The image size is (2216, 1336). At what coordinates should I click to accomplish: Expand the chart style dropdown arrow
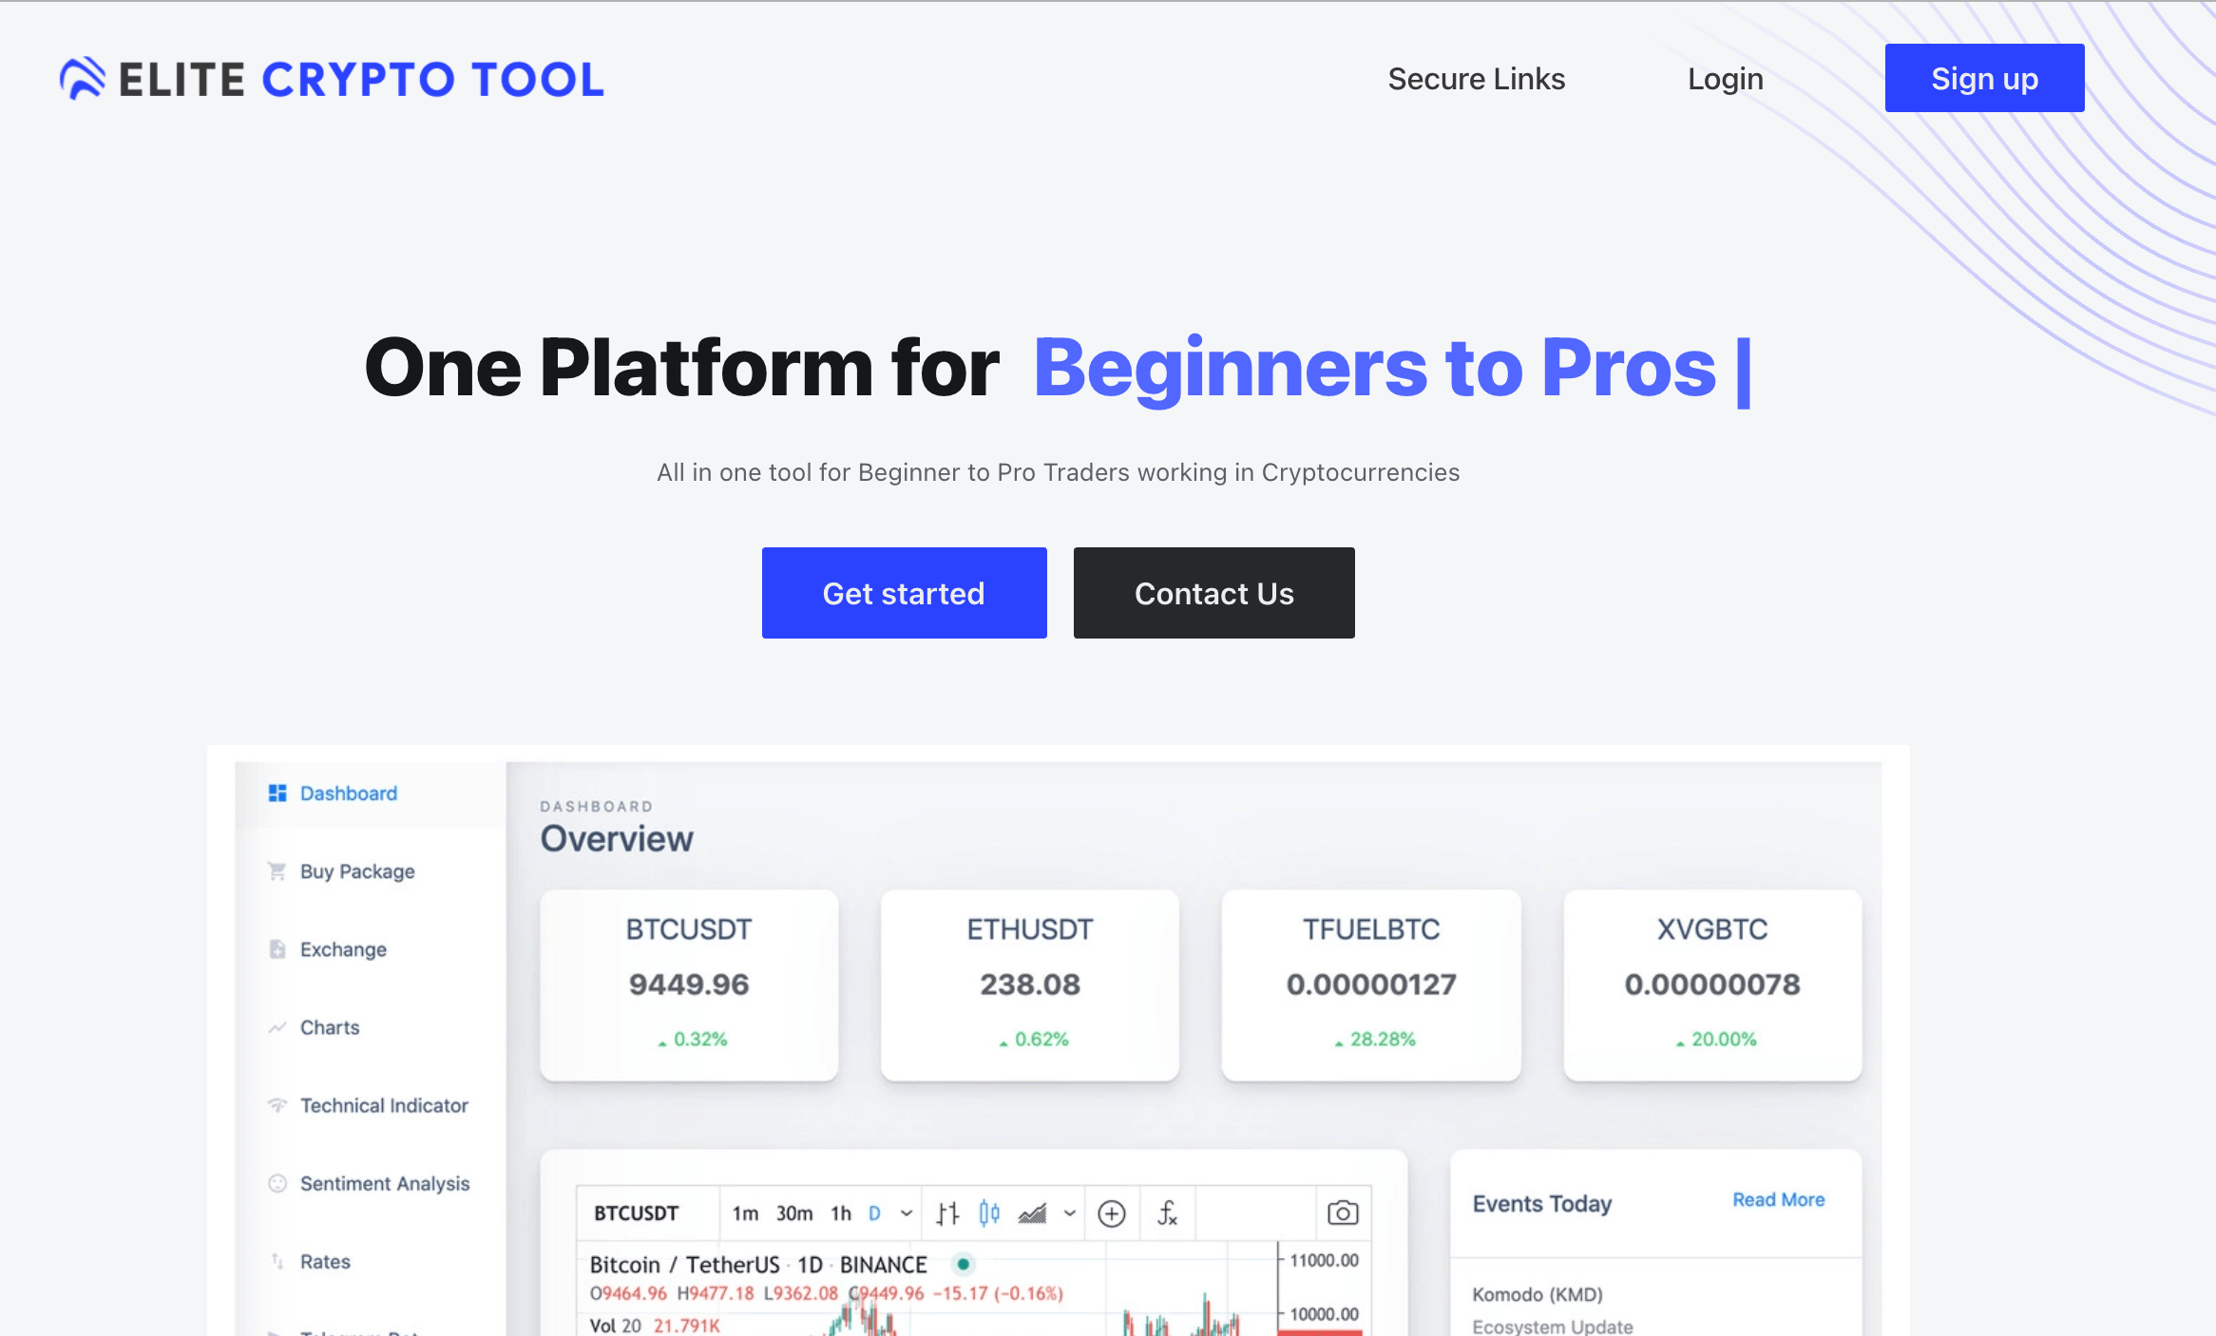click(x=1070, y=1213)
